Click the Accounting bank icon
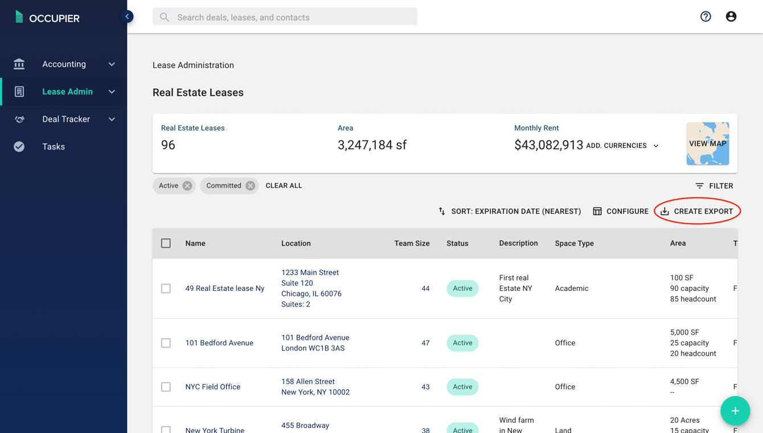Screen dimensions: 763x433 (x=19, y=64)
